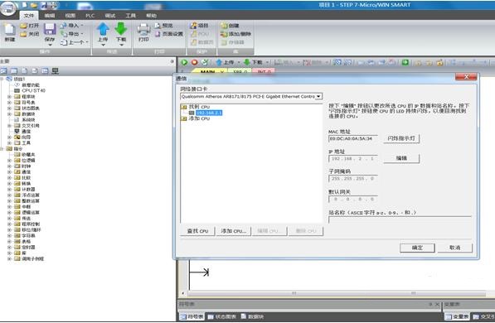Click the Find CPU button
Image resolution: width=495 pixels, height=323 pixels.
(197, 231)
